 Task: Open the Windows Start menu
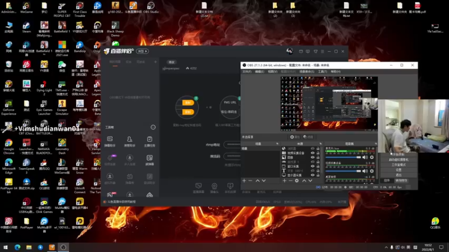coord(6,247)
